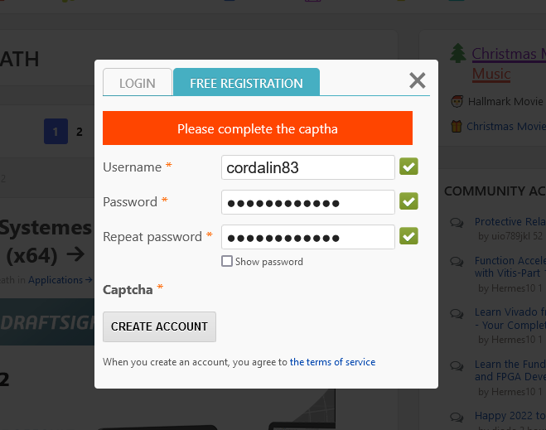Screen dimensions: 546x430
Task: Click the Repeat password field
Action: pyautogui.click(x=307, y=237)
